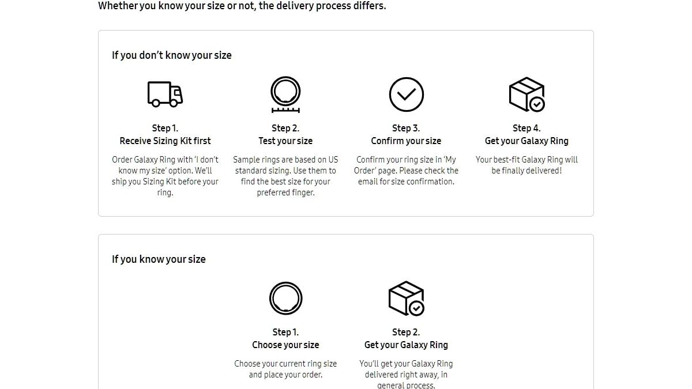This screenshot has height=389, width=692.
Task: Click the 'Choose your size' step title
Action: (x=285, y=345)
